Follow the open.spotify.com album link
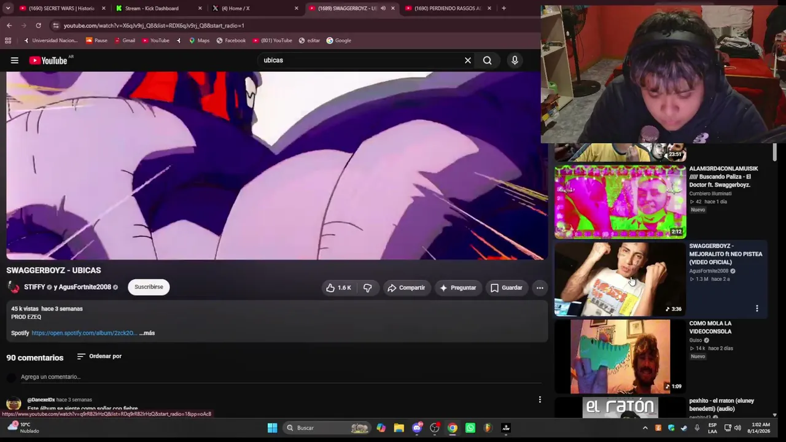This screenshot has height=442, width=786. (x=84, y=333)
